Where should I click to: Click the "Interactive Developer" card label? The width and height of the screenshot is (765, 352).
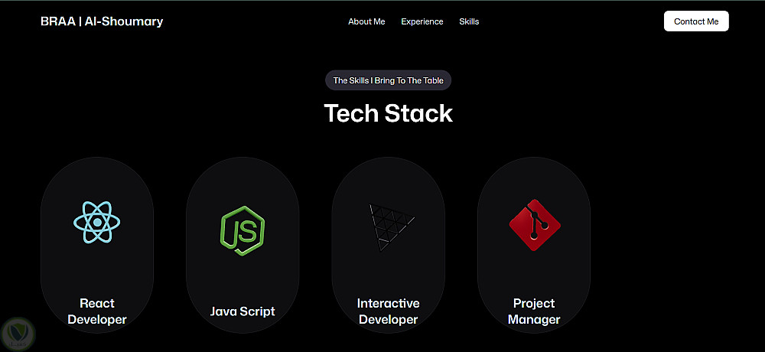click(x=389, y=311)
